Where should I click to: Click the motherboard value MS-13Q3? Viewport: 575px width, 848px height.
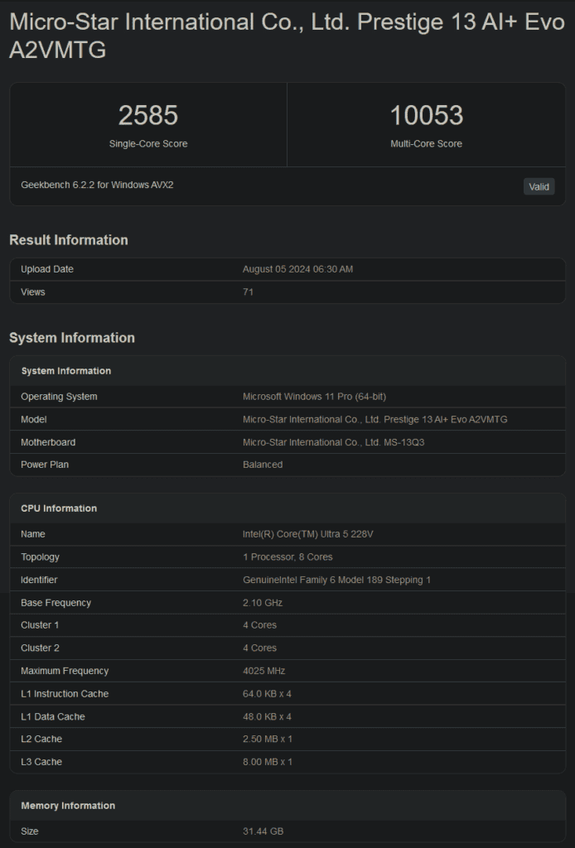pos(333,442)
